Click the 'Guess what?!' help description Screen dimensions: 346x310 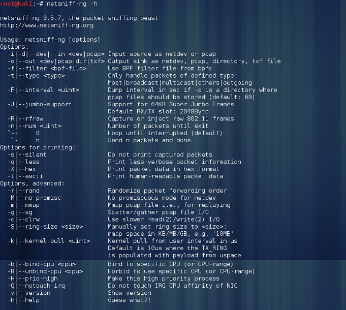click(130, 300)
